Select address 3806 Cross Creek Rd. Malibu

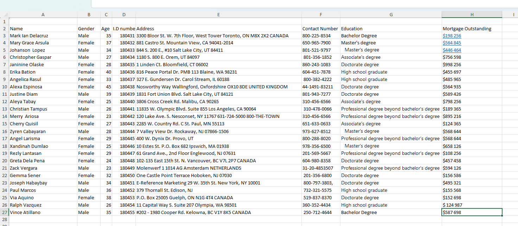click(x=218, y=101)
